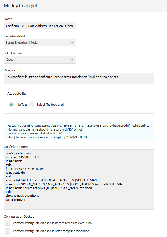Viewport: 167px width, 237px height.
Task: Click into the Description text area
Action: [x=79, y=78]
